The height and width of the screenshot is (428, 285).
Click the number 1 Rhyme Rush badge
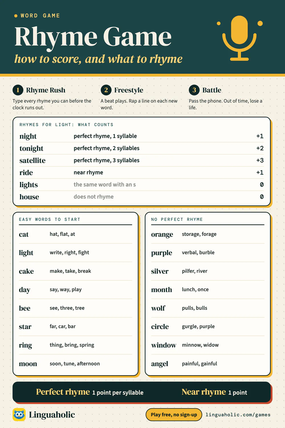tap(18, 90)
